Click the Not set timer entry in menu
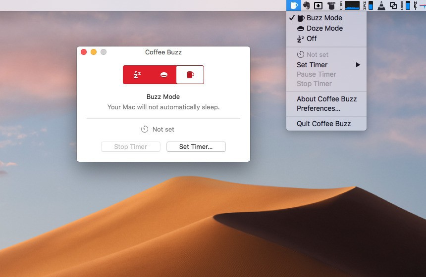The image size is (426, 277). pyautogui.click(x=326, y=54)
